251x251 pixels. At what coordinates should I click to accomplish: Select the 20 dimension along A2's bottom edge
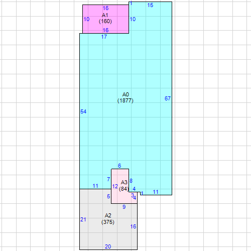tap(108, 246)
